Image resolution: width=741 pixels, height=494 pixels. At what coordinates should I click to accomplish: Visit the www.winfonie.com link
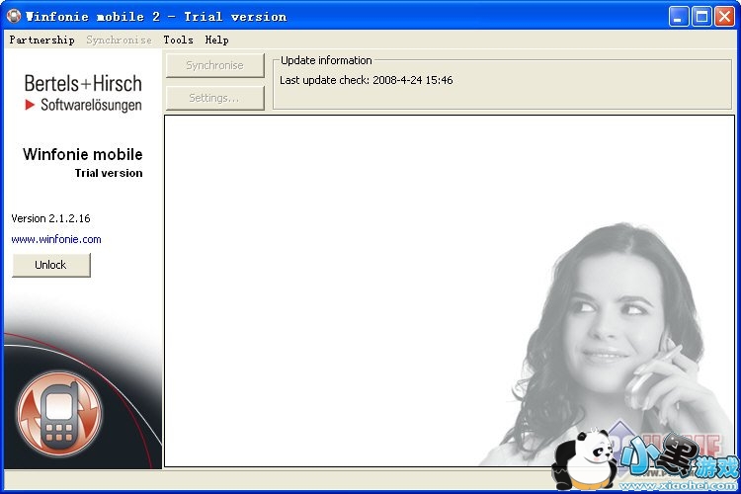[56, 239]
